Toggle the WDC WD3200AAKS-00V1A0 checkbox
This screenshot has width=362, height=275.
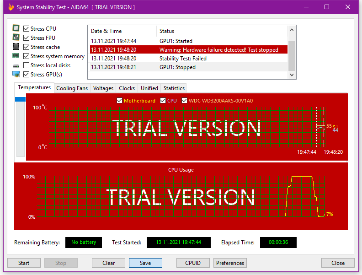tap(184, 101)
